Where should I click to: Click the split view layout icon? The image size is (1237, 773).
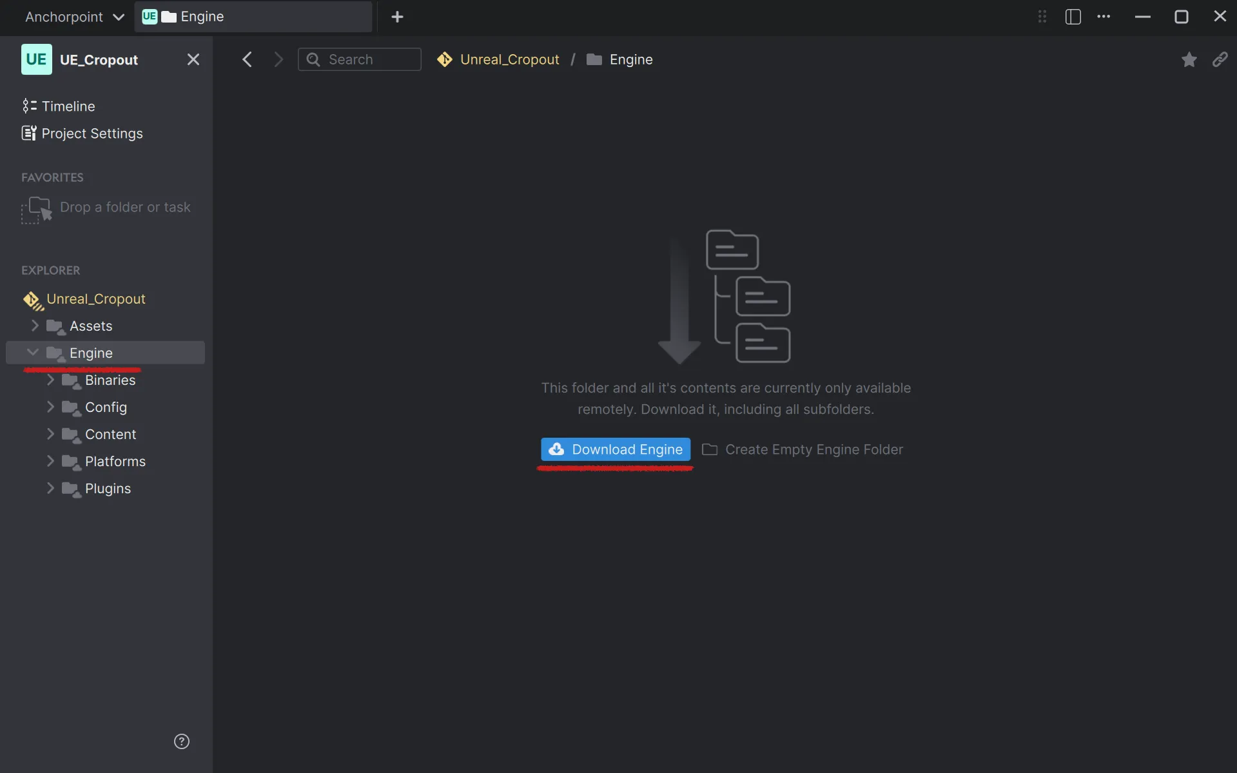point(1073,17)
